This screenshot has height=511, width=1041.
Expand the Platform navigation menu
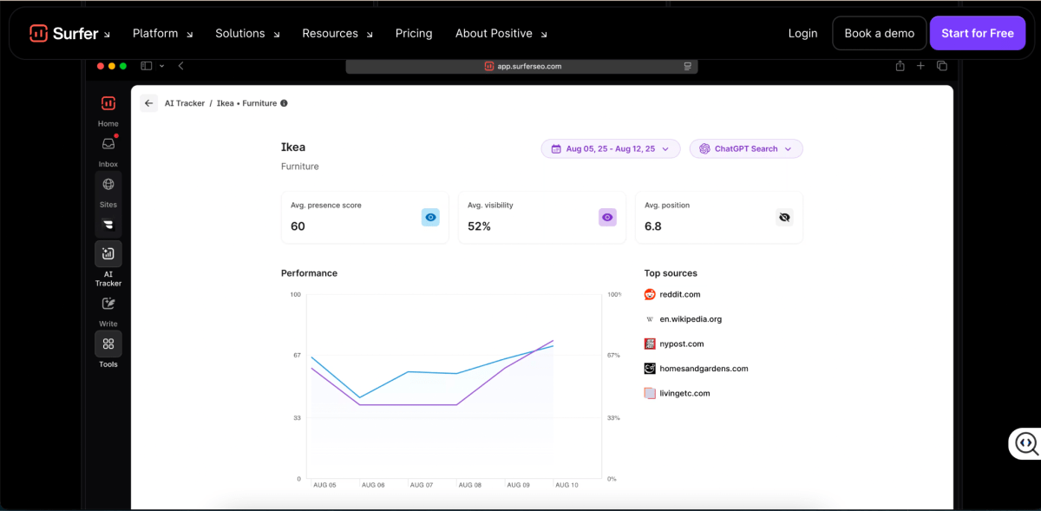click(163, 33)
